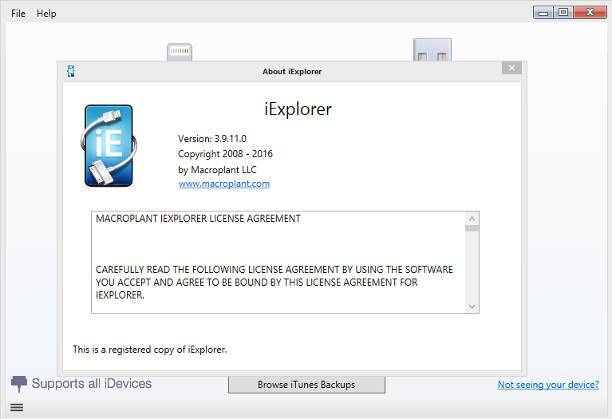Close the iExplorer main window

click(x=590, y=13)
